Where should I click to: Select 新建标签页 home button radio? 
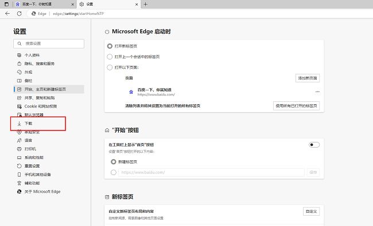(114, 162)
